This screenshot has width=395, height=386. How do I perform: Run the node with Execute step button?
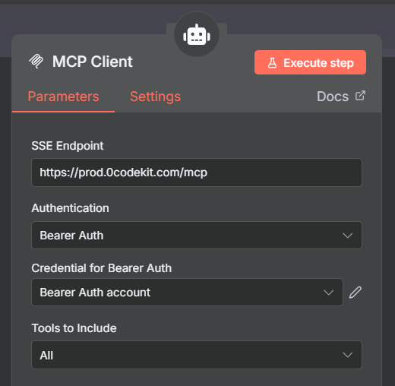[310, 62]
